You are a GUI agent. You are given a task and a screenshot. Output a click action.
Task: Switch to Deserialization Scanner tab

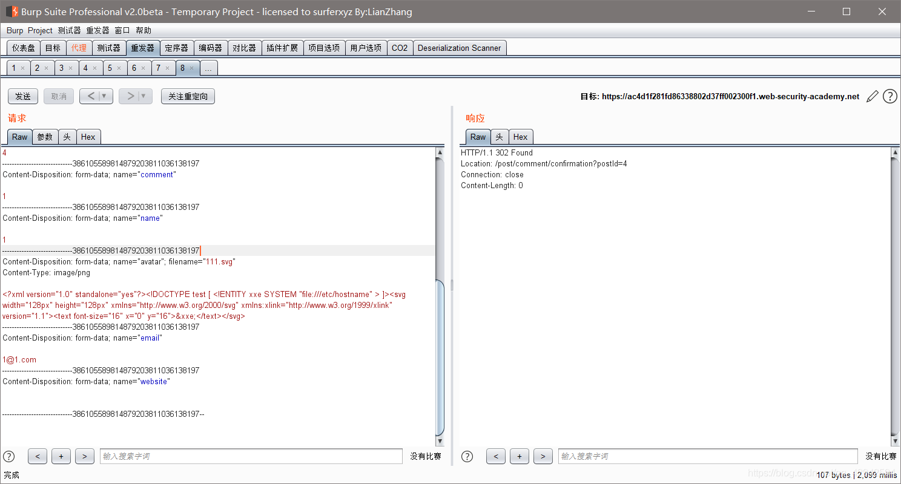coord(460,48)
